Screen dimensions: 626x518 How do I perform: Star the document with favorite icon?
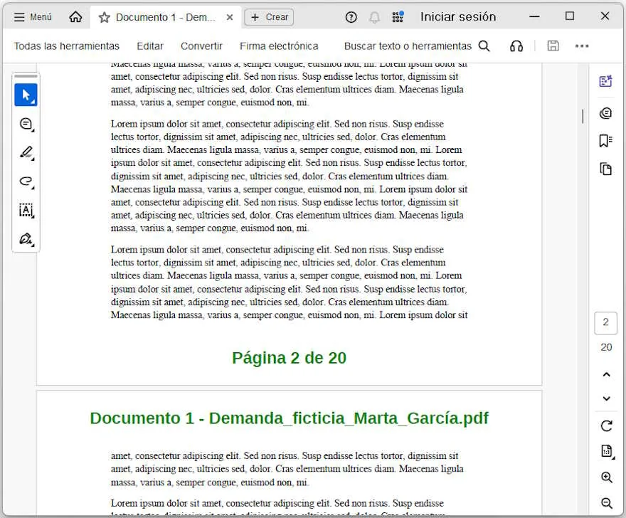click(x=104, y=17)
